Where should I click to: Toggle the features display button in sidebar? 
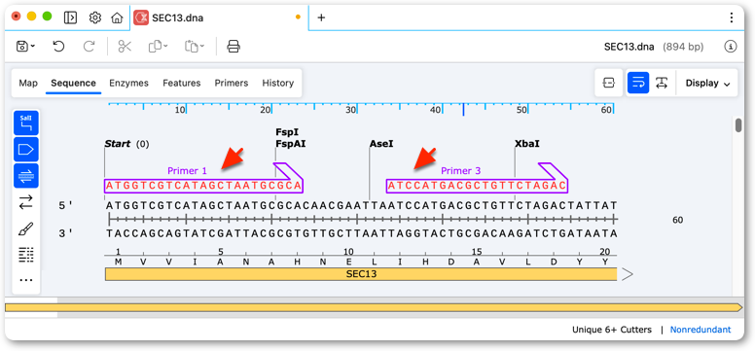click(26, 150)
